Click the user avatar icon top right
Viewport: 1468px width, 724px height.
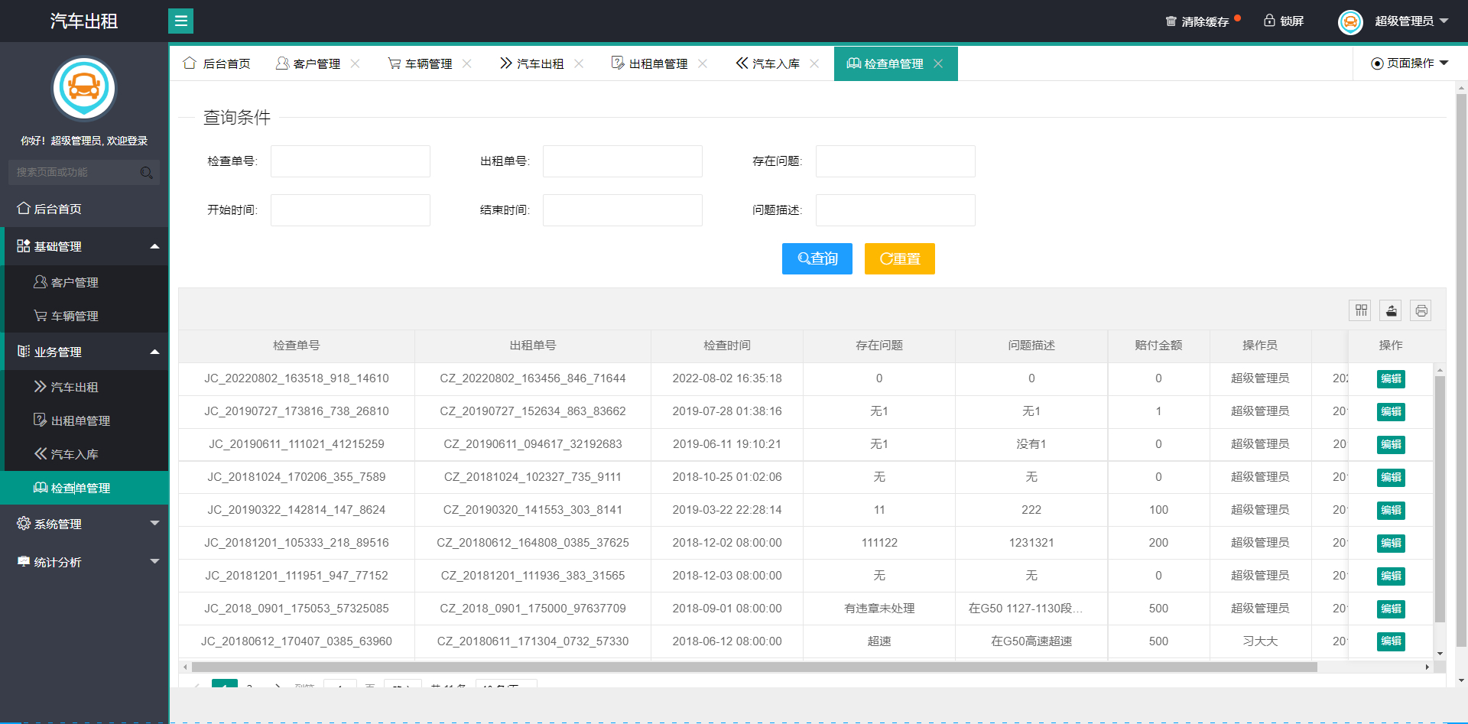[x=1350, y=21]
